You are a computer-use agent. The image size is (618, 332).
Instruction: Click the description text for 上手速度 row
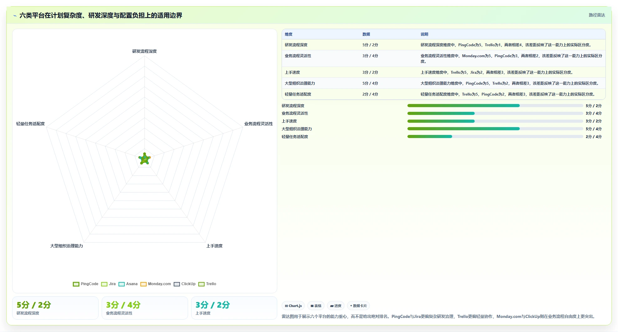point(497,72)
